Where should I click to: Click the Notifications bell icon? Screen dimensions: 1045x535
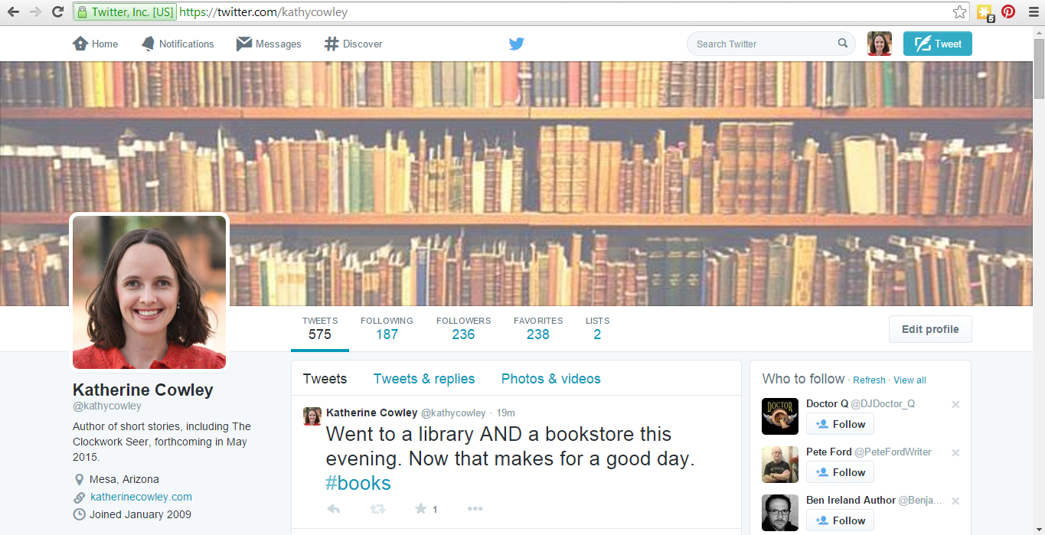point(148,44)
